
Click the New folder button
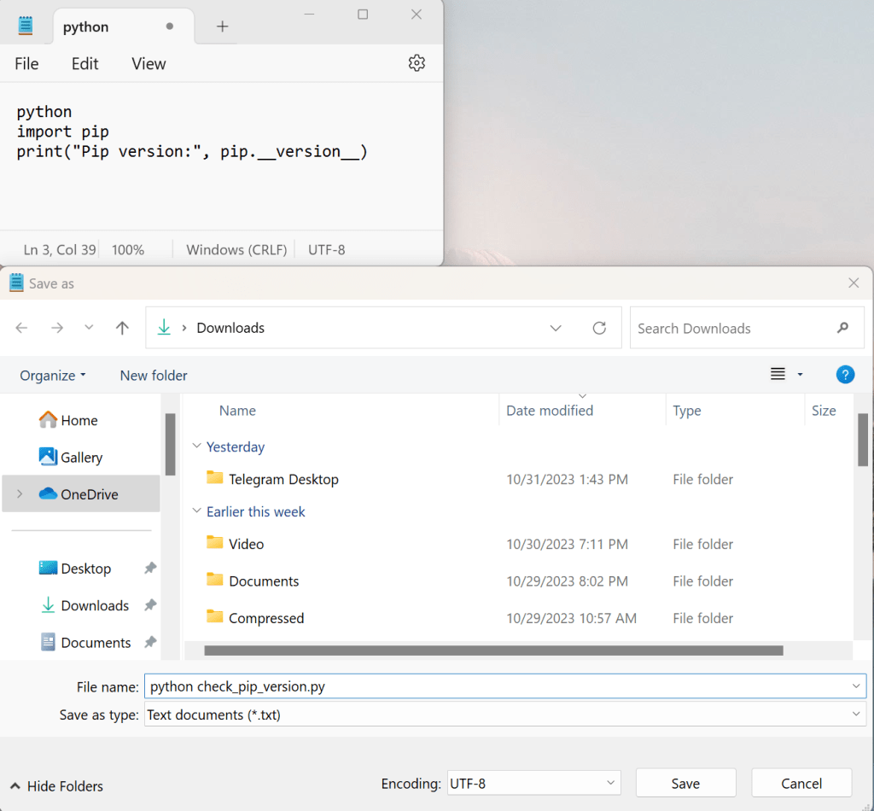[x=154, y=376]
